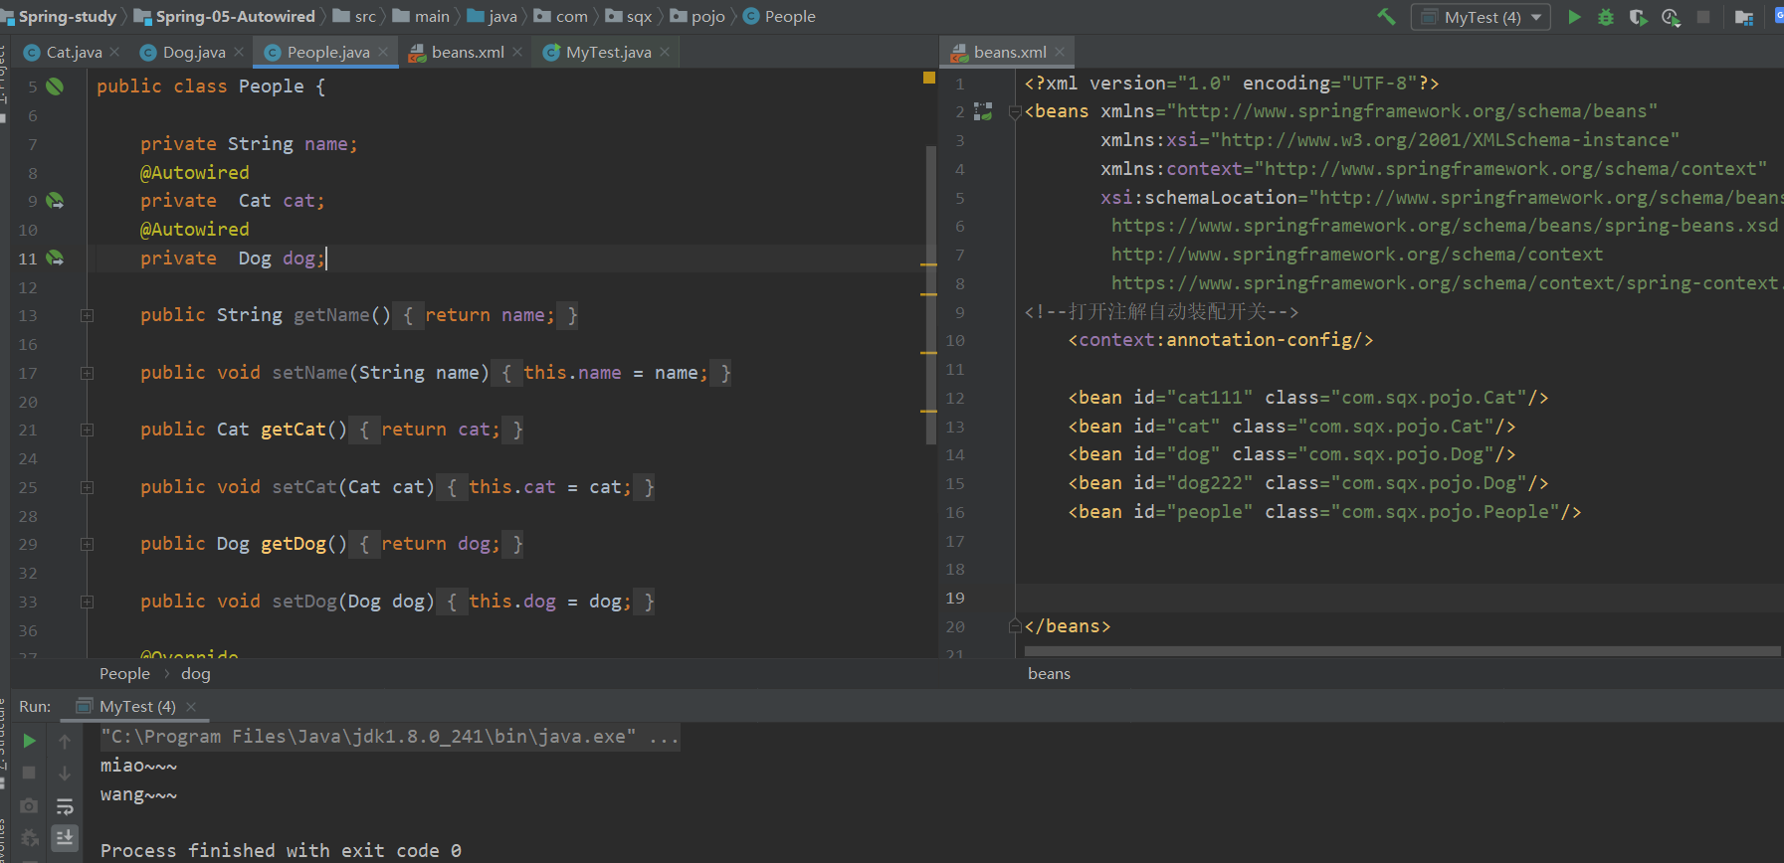Click the toolbar Stop square button
Screen dimensions: 1784x863
[1703, 17]
